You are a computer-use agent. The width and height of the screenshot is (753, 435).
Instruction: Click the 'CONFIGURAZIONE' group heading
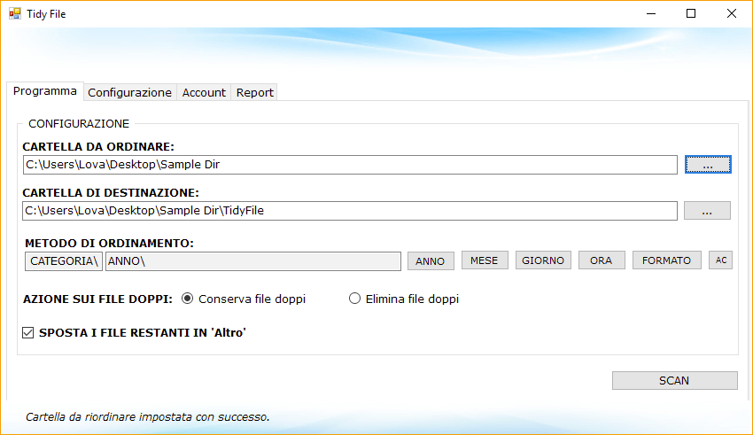[79, 124]
